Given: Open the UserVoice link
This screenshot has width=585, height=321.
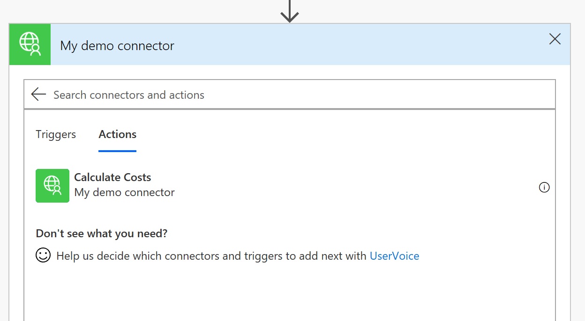Looking at the screenshot, I should [x=394, y=256].
